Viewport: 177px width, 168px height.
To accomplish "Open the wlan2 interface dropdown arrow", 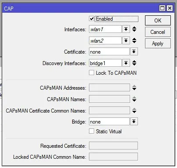I will click(126, 40).
